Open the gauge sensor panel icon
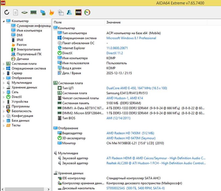 click(87, 12)
